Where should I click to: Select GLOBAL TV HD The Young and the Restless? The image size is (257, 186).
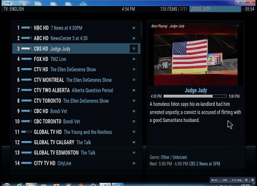coord(76,132)
